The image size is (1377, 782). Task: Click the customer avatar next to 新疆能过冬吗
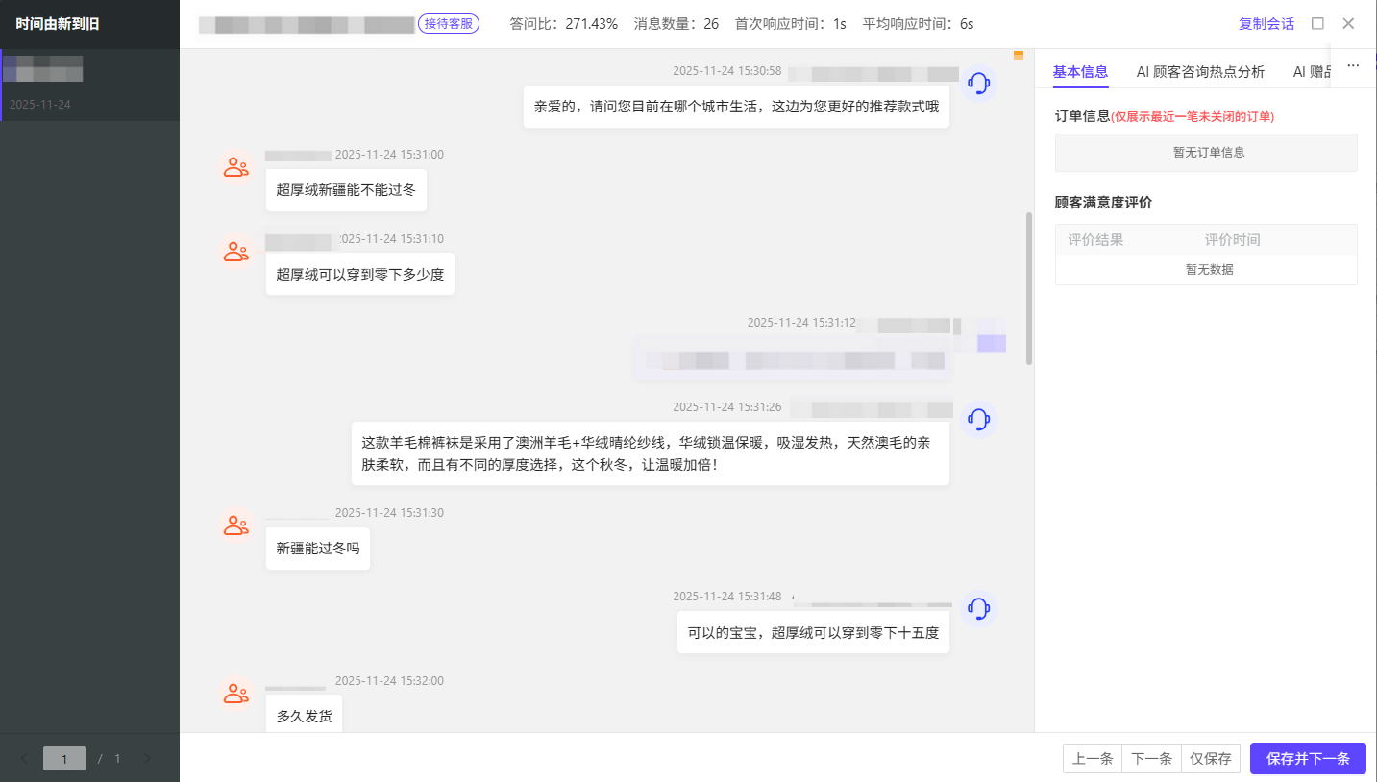pyautogui.click(x=236, y=525)
